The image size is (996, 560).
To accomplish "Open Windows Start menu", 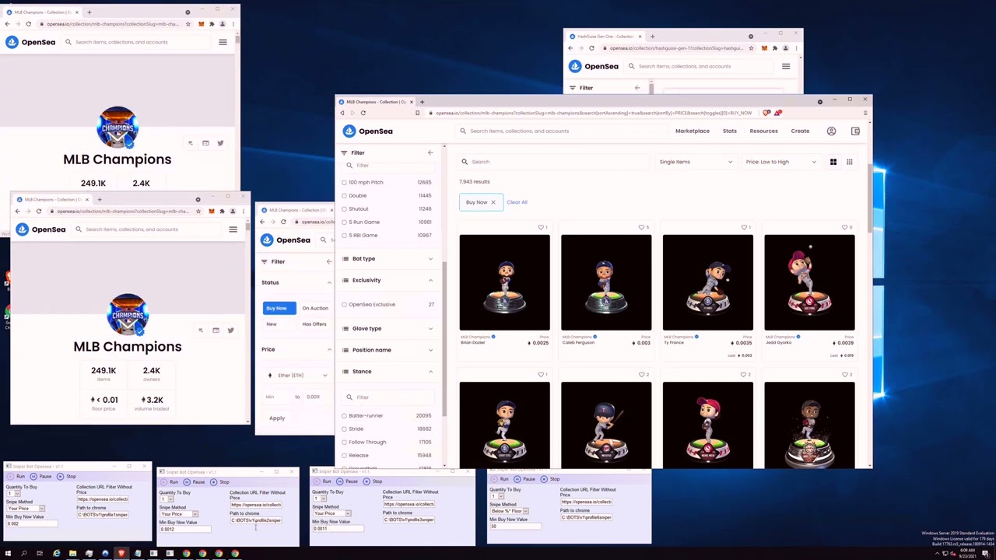I will tap(8, 554).
